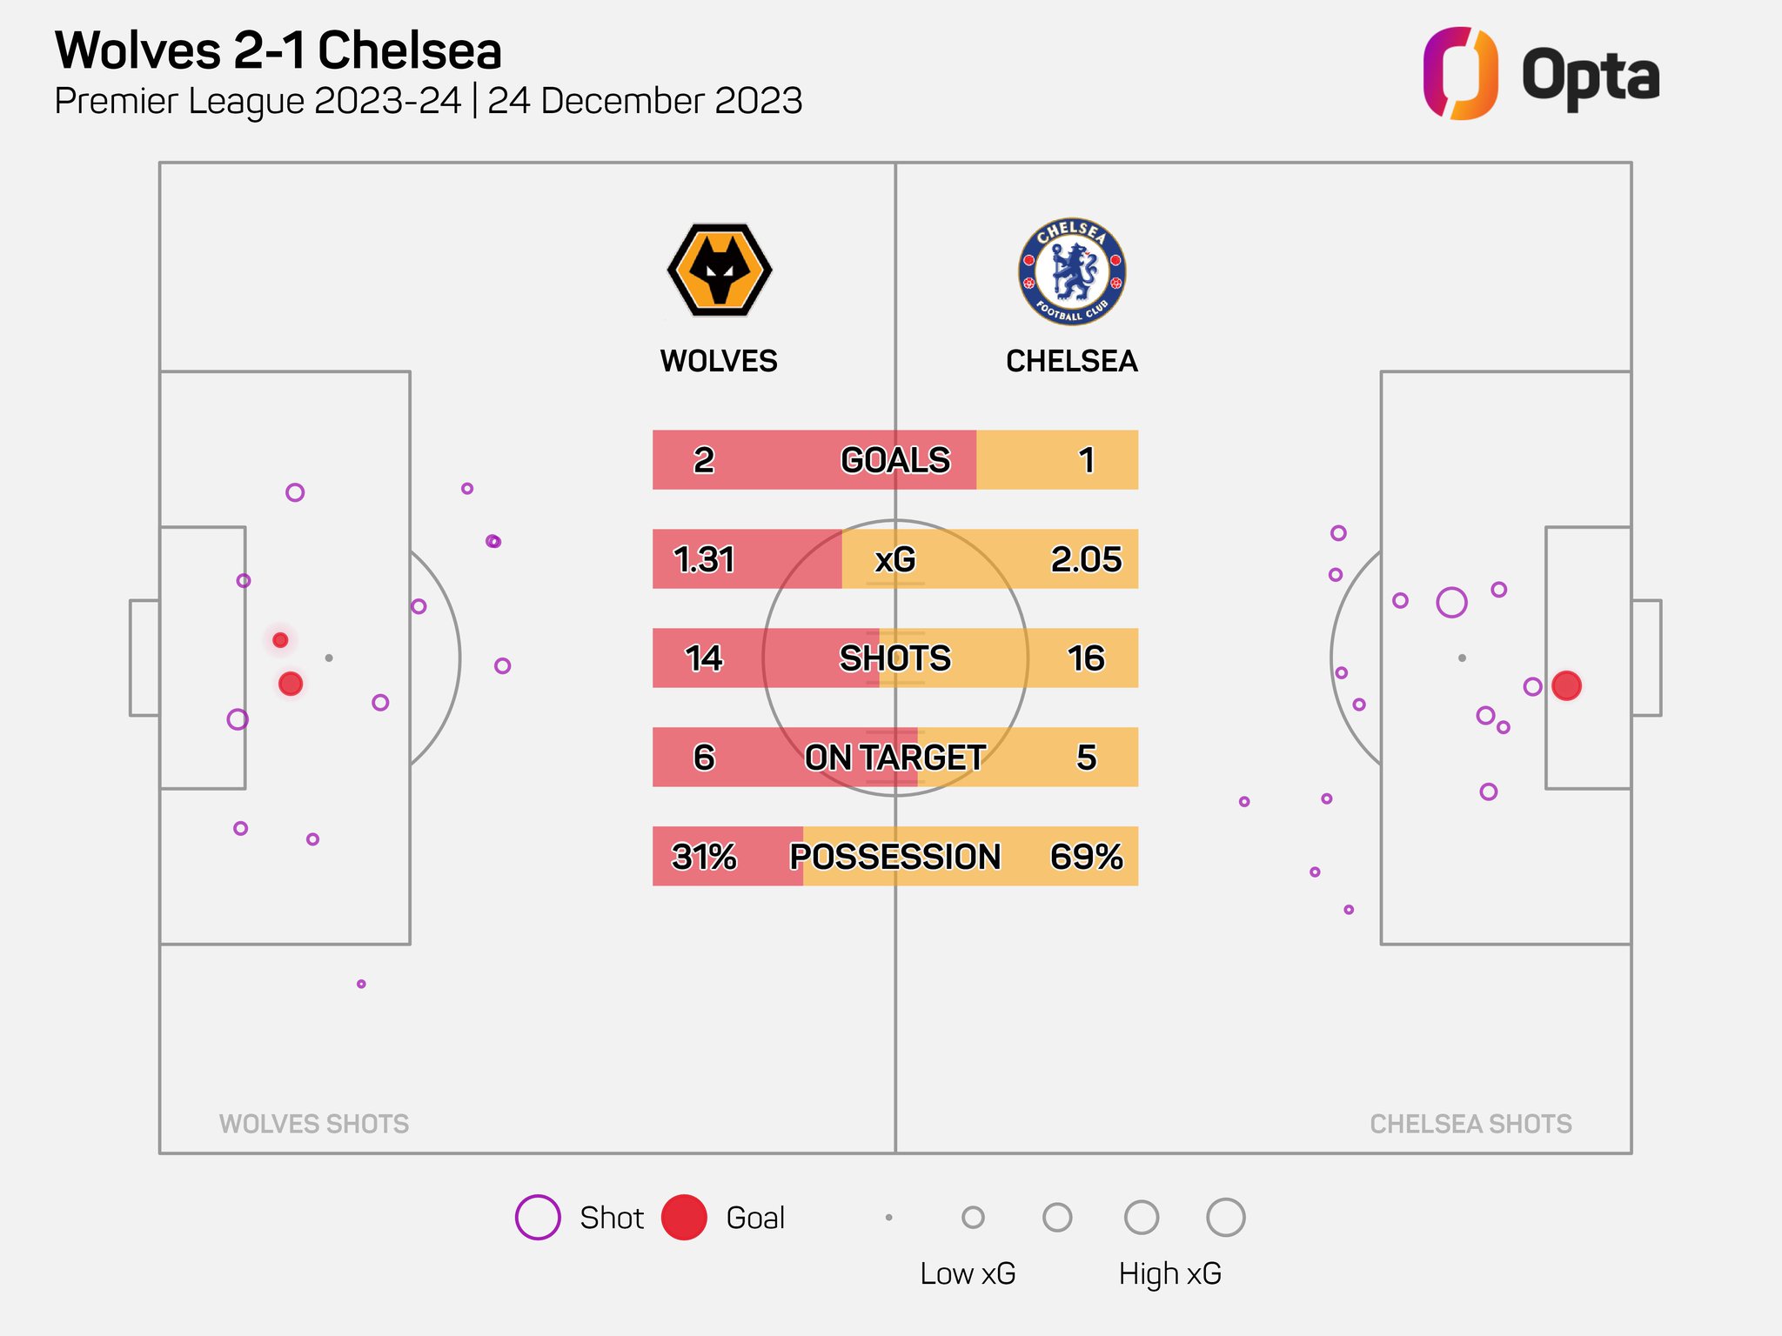Click the Opta logo

[x=1541, y=74]
